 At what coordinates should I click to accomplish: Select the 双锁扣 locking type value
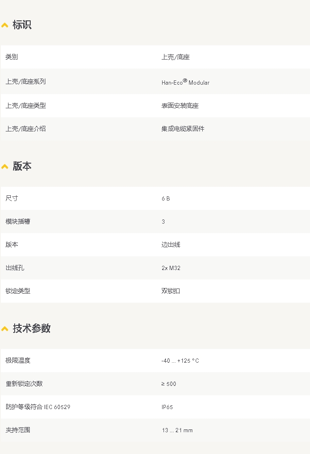(171, 291)
